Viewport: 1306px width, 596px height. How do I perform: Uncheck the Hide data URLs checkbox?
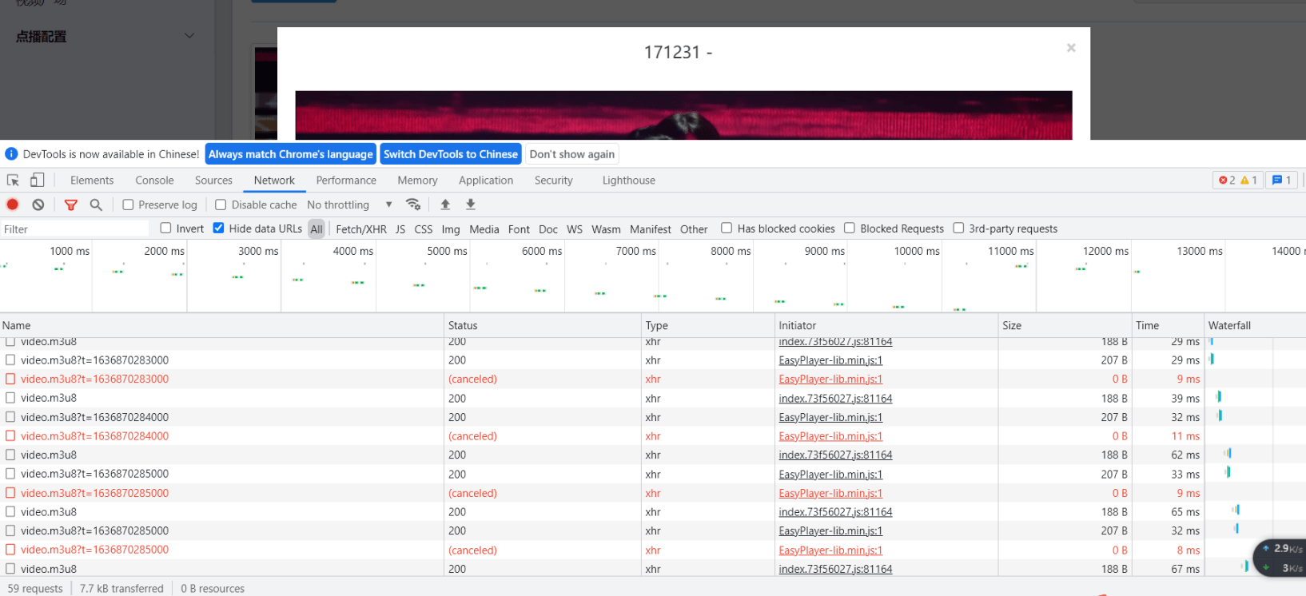coord(218,228)
